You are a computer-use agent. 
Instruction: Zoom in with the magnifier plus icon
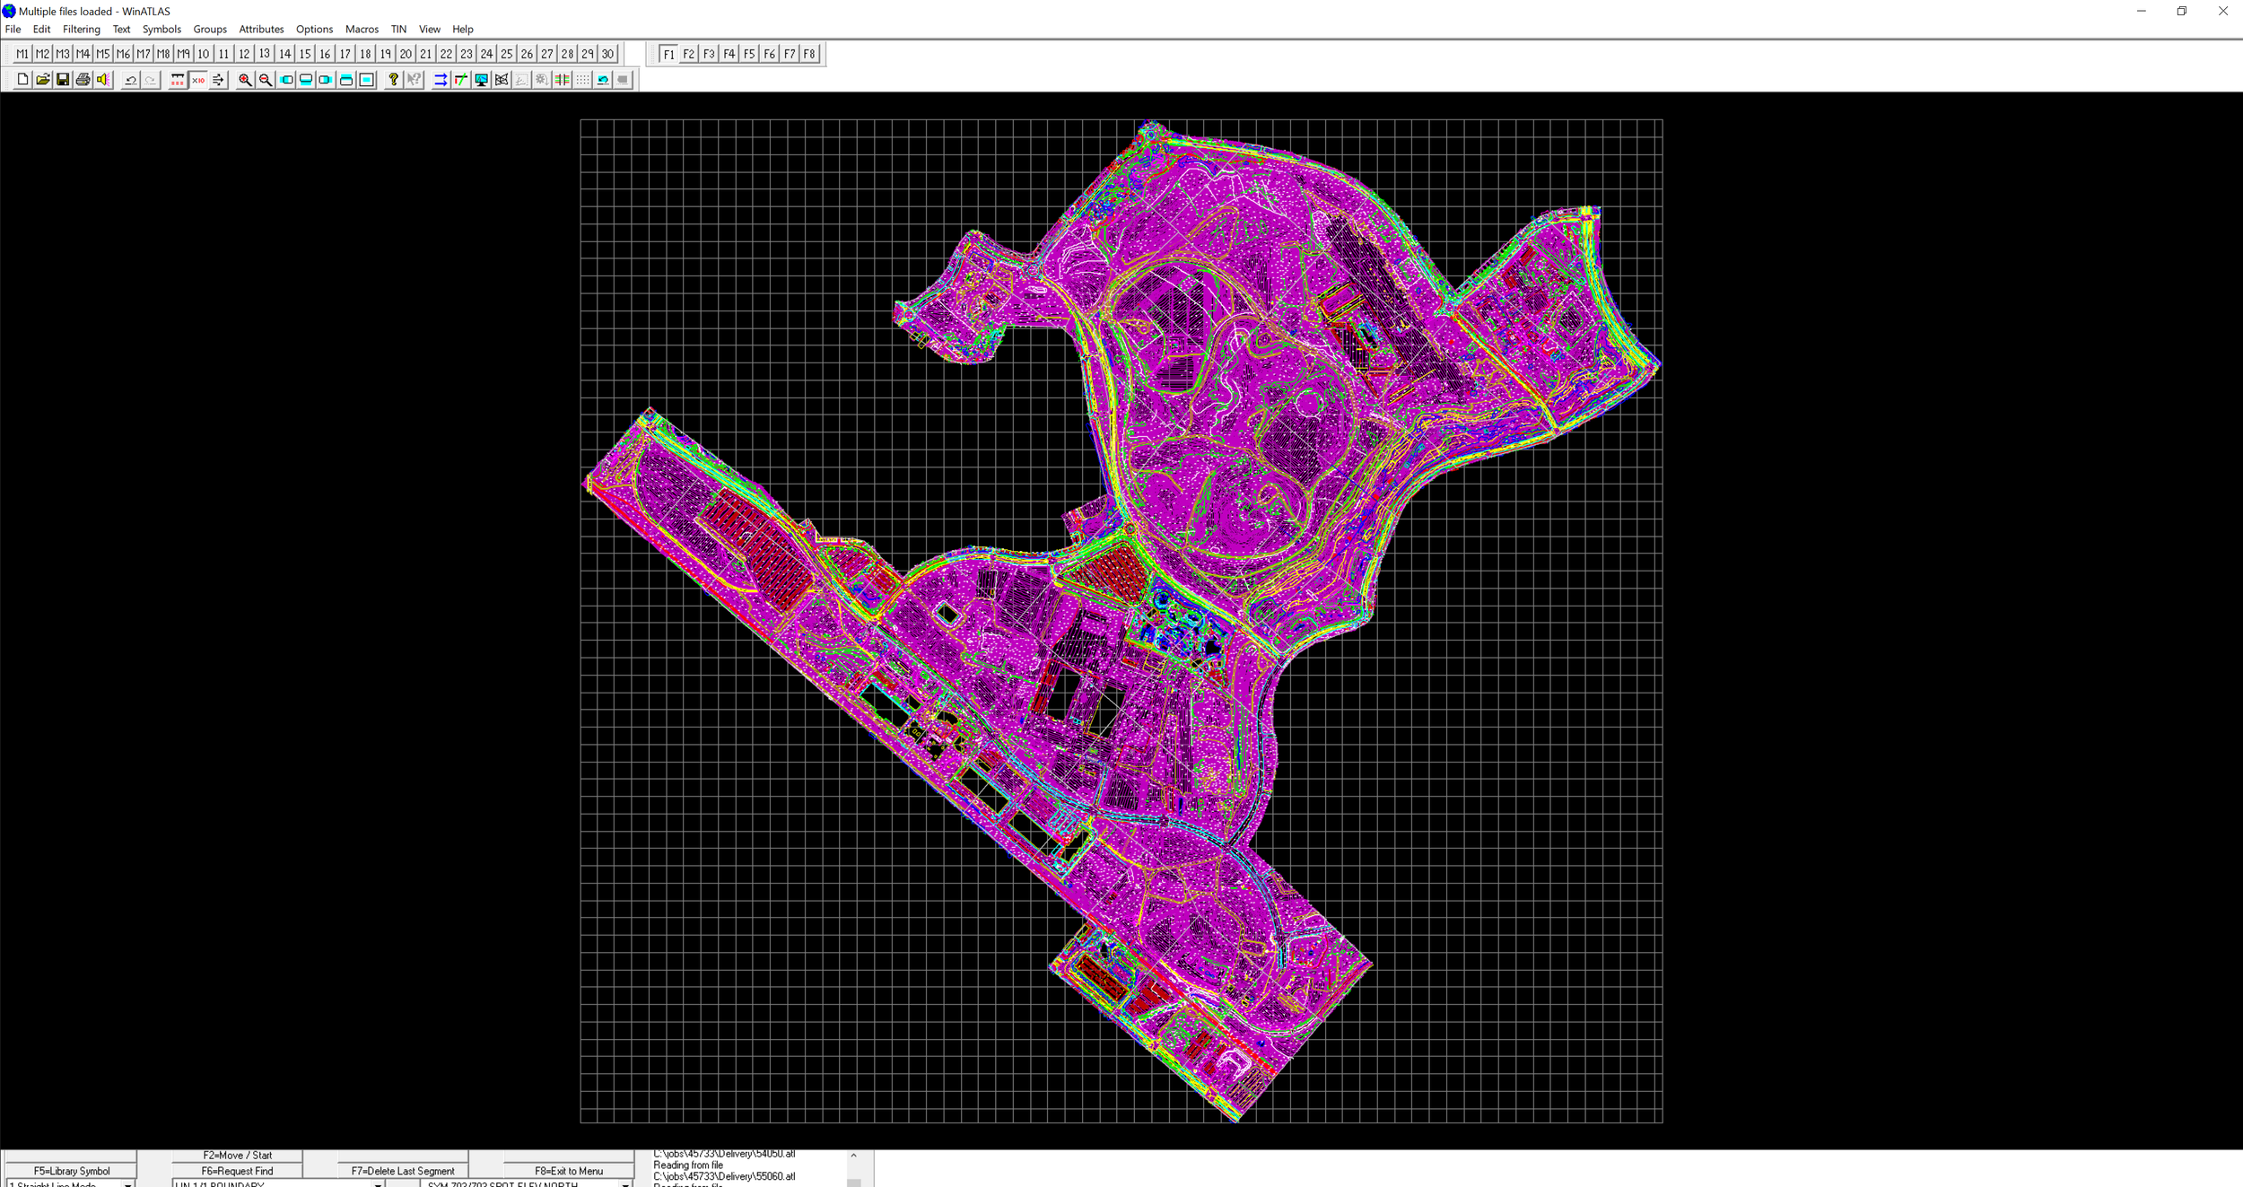tap(245, 80)
